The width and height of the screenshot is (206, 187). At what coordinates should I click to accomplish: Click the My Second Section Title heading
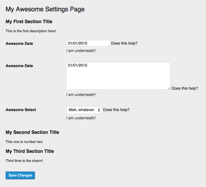click(32, 132)
